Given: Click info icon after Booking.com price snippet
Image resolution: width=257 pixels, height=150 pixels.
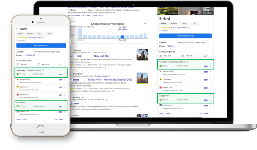Looking at the screenshot, I should [x=113, y=91].
